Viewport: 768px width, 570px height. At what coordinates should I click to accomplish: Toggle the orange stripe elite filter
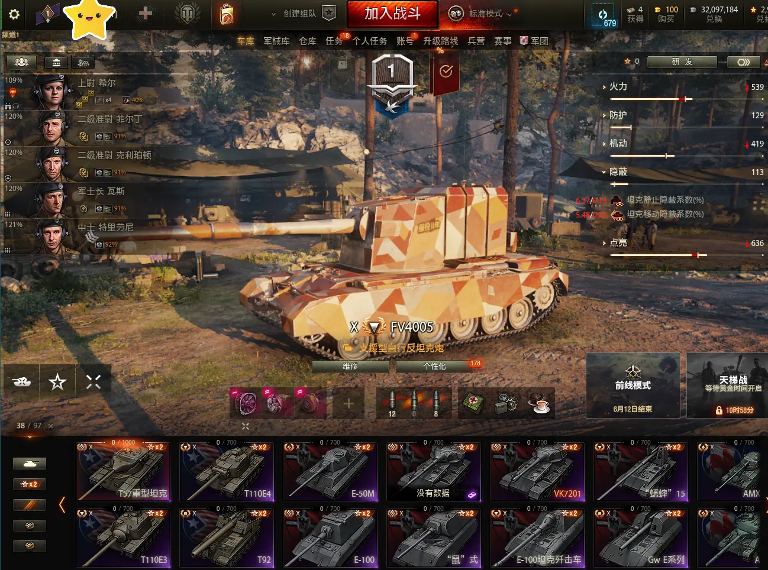pyautogui.click(x=29, y=505)
